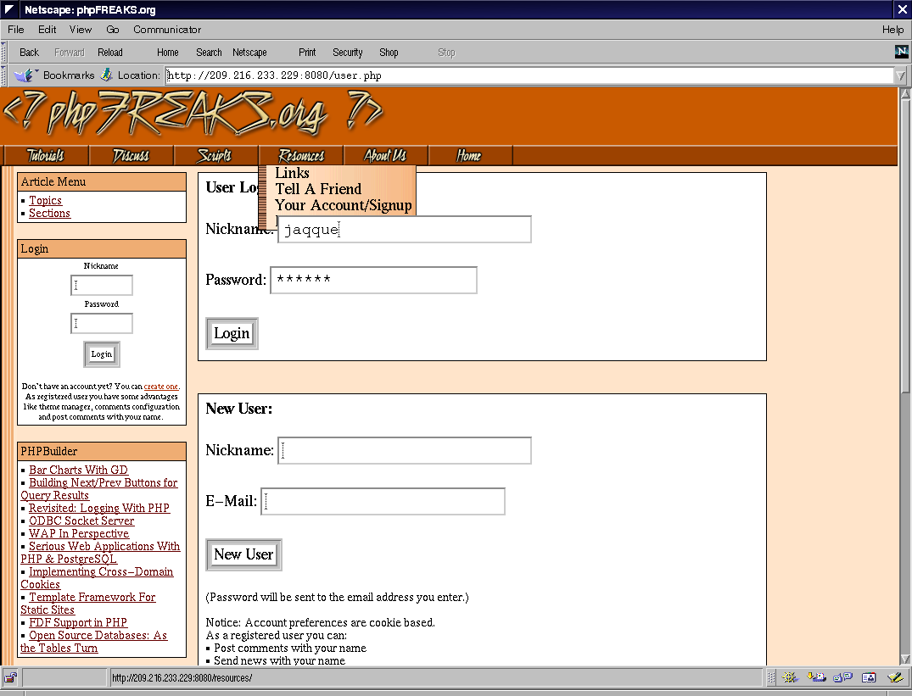This screenshot has width=912, height=696.
Task: Click the vertical scrollbar up arrow
Action: click(x=905, y=94)
